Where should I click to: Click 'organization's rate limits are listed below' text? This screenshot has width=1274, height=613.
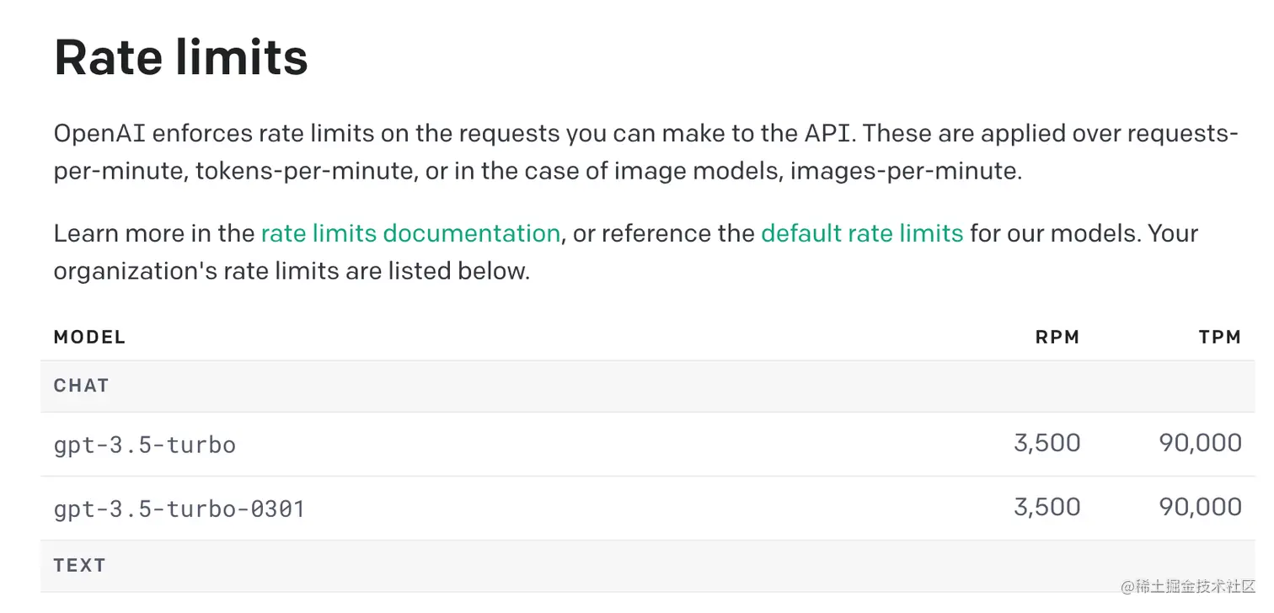292,271
